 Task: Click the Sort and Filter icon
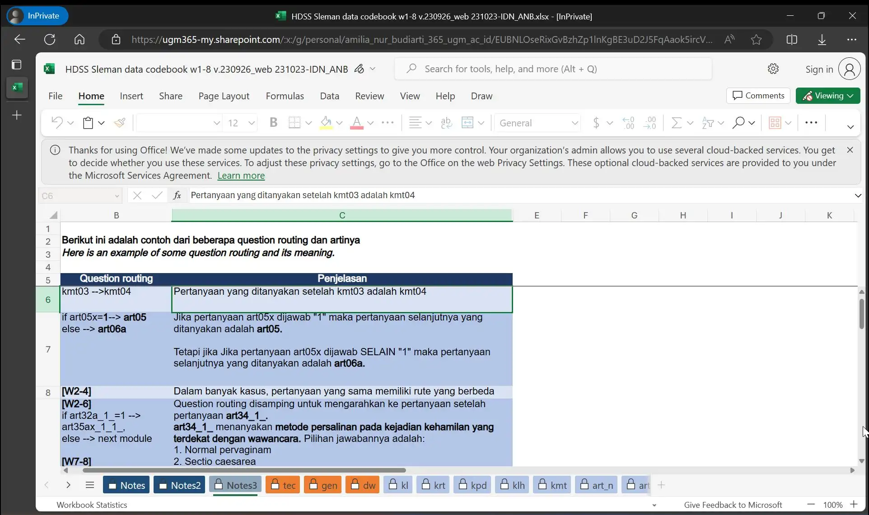tap(708, 123)
